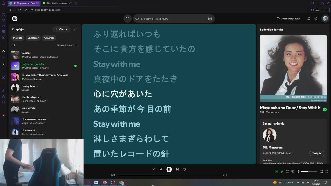Switch to the TheLittleFaker Stream tab
Viewport: 331px width, 186px height.
57,3
